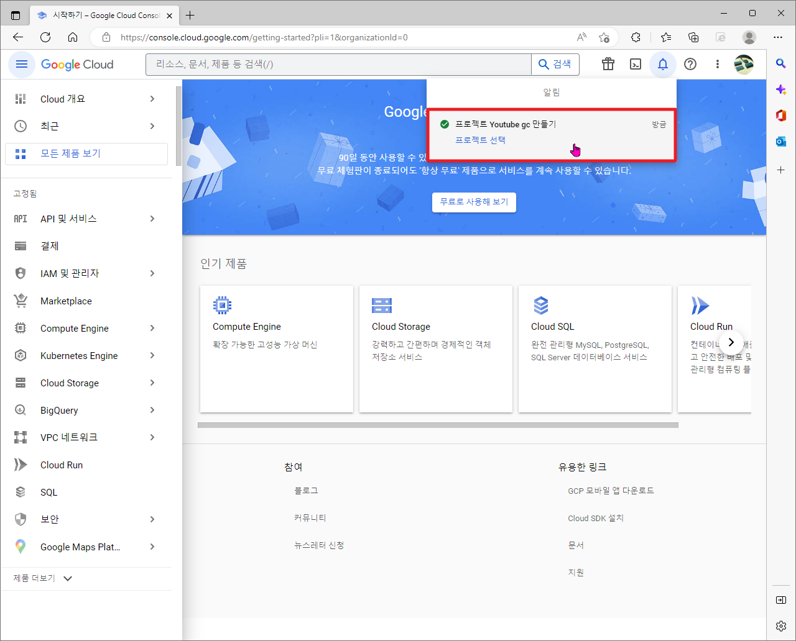Viewport: 796px width, 641px height.
Task: Click the browser refresh button
Action: (45, 37)
